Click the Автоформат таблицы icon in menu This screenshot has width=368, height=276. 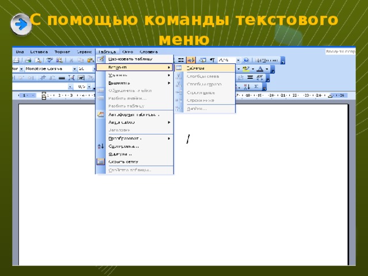coord(101,114)
